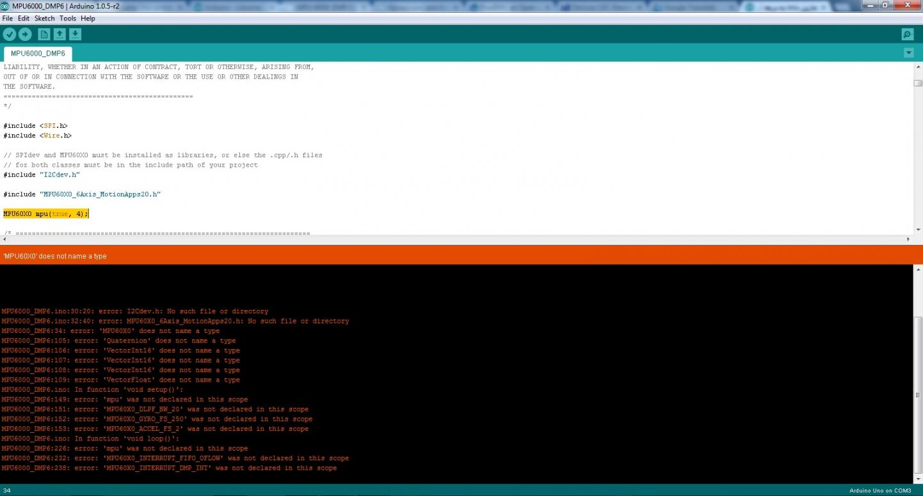Create a new sketch with the New icon
Viewport: 923px width, 496px height.
(x=44, y=35)
